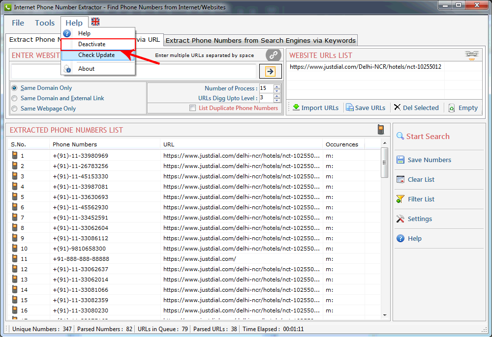Select phone number +(91)-9810658300

pyautogui.click(x=79, y=249)
